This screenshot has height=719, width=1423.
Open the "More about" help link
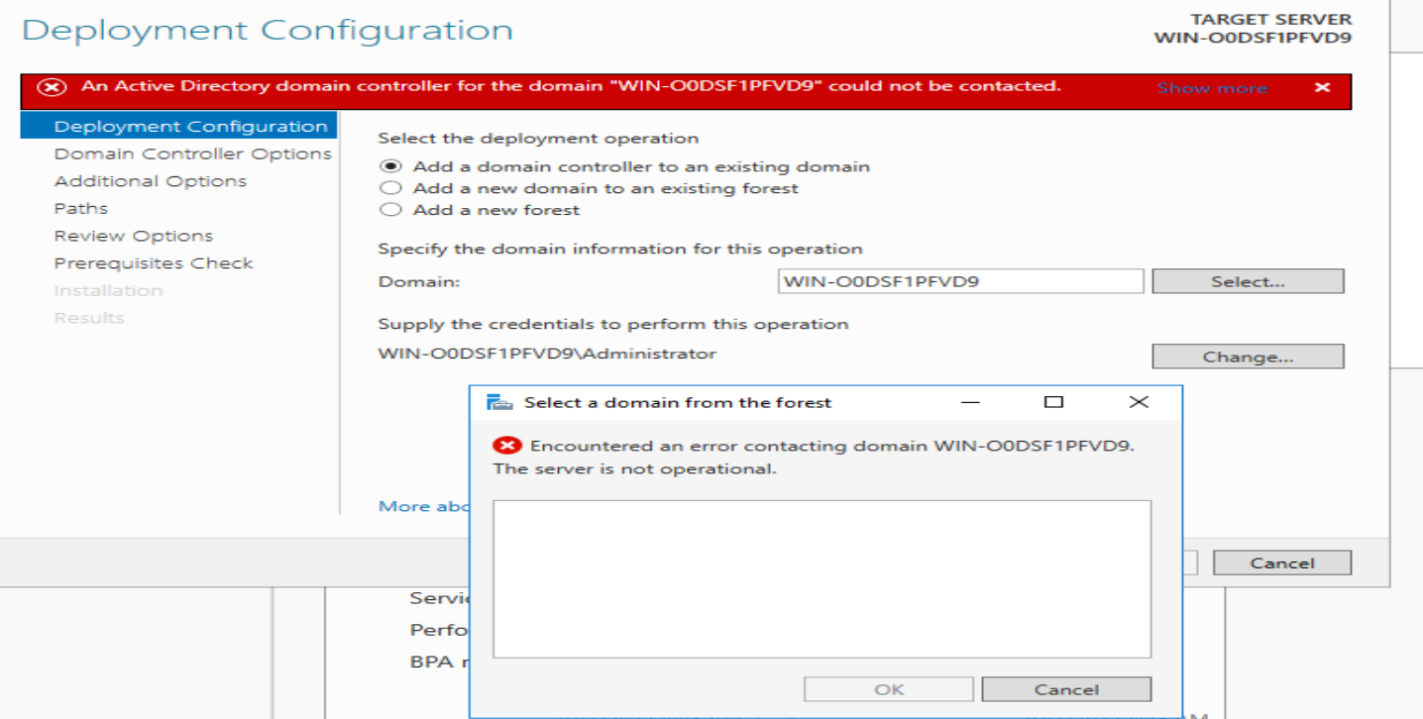coord(416,505)
